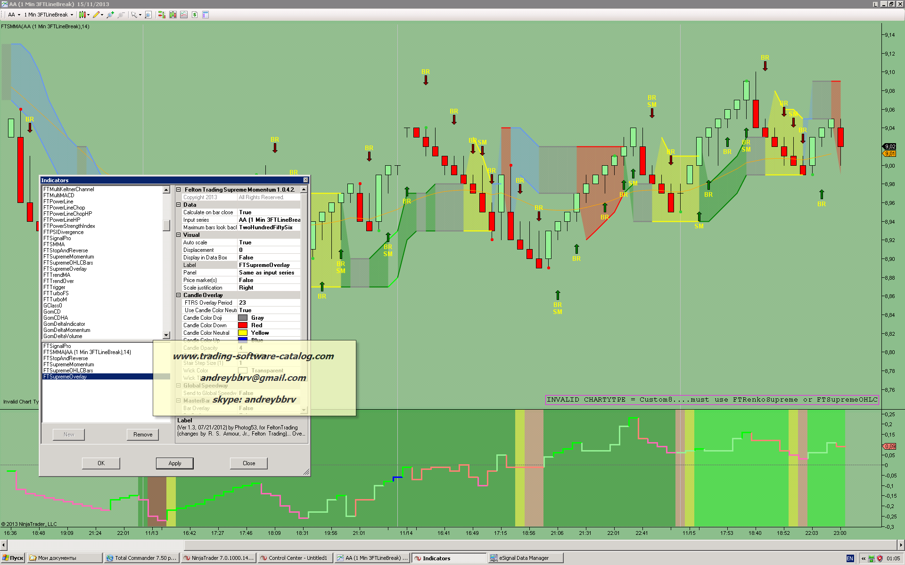Select the pencil drawing tools icon

pyautogui.click(x=96, y=15)
